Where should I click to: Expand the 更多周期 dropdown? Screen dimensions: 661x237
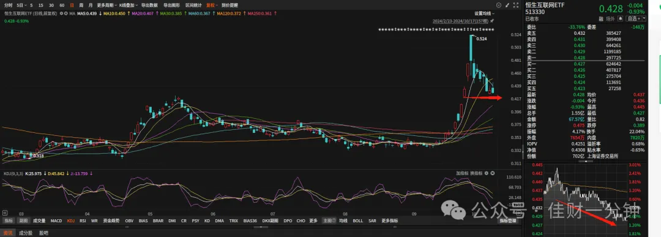(x=106, y=5)
